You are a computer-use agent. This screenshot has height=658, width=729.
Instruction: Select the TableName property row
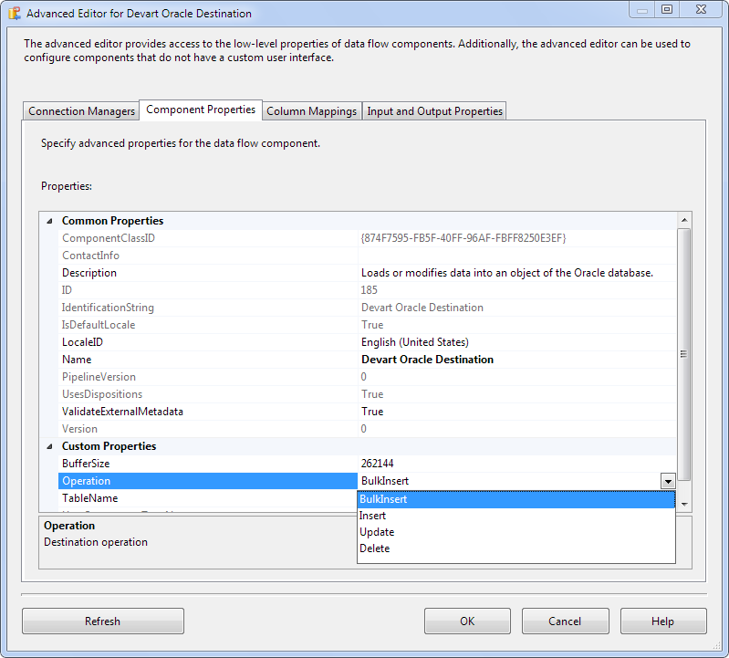click(208, 498)
